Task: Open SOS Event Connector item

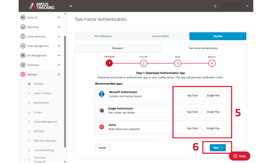Action: (40, 159)
